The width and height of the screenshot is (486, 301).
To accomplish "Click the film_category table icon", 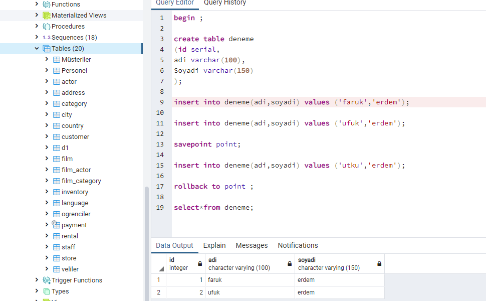I will click(57, 181).
